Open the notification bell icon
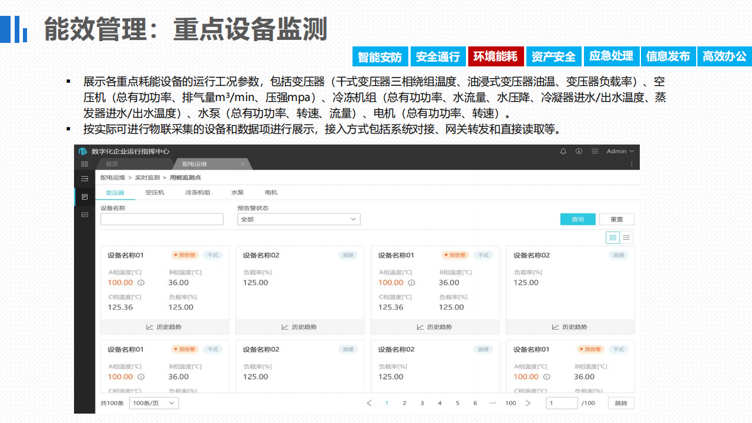Viewport: 752px width, 423px height. [563, 151]
